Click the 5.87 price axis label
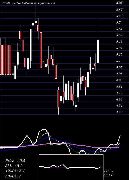The height and width of the screenshot is (180, 129). point(119,10)
